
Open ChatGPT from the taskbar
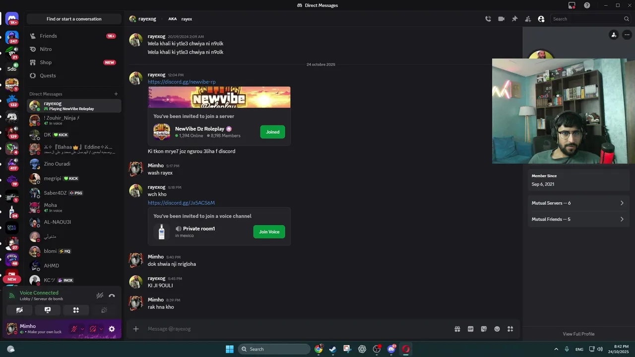(x=362, y=349)
